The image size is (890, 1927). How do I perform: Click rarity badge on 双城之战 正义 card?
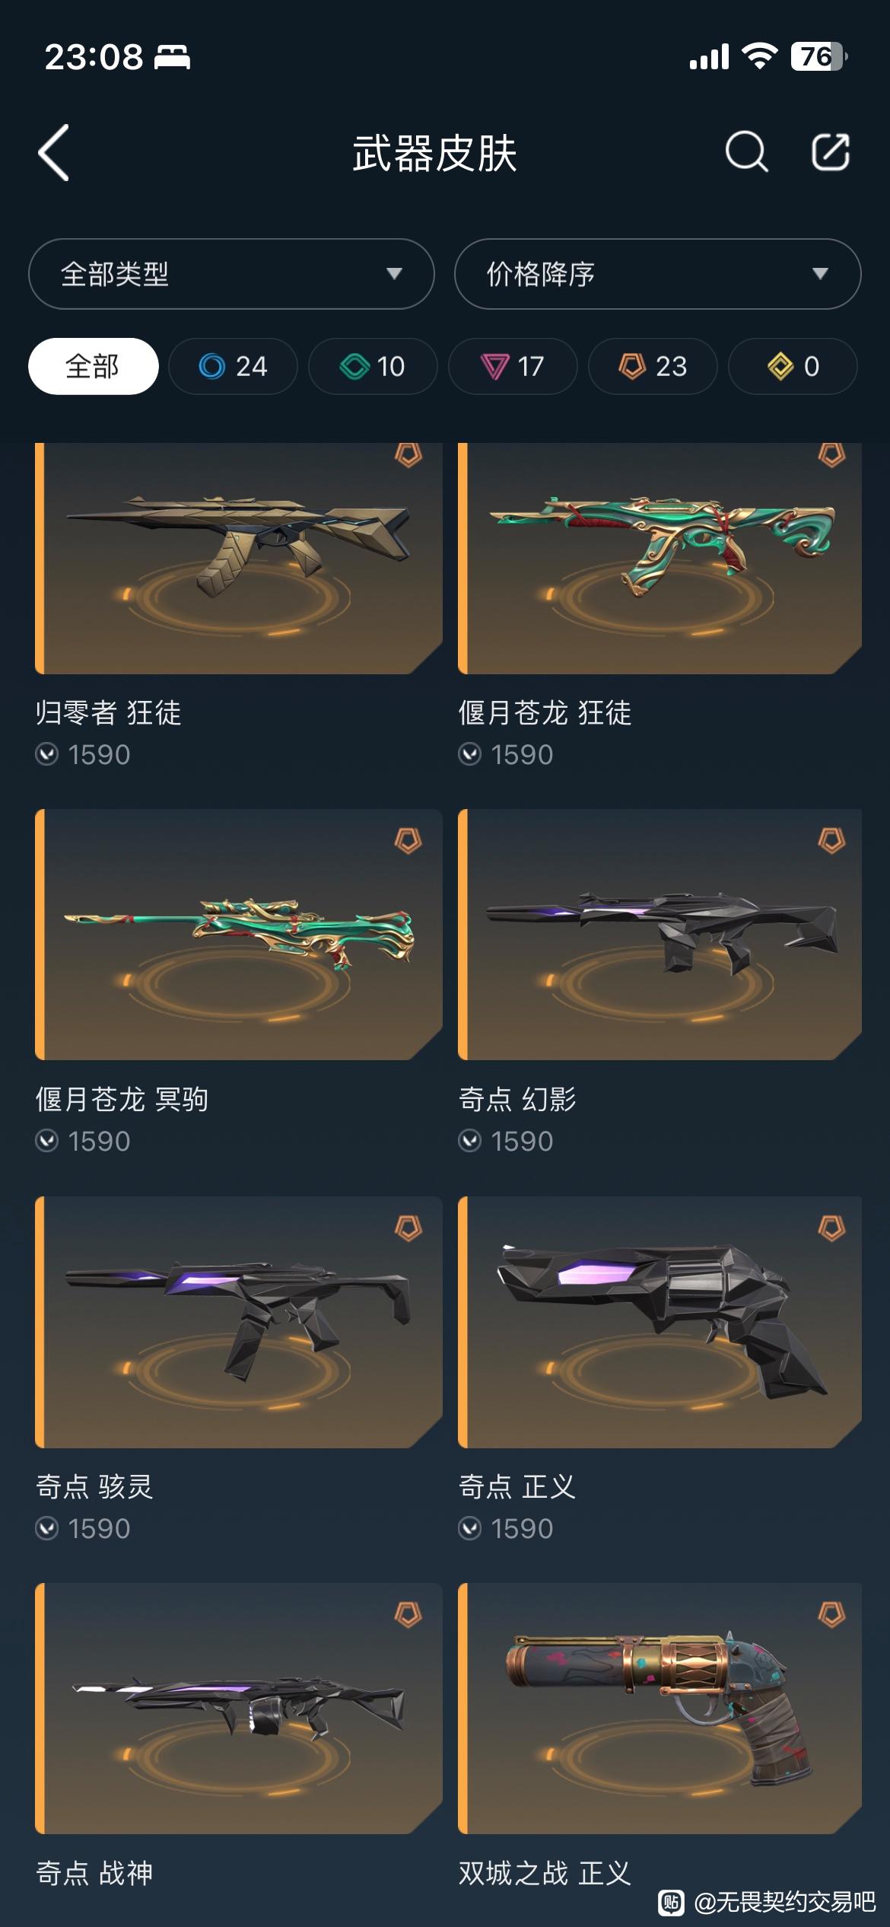click(831, 1615)
